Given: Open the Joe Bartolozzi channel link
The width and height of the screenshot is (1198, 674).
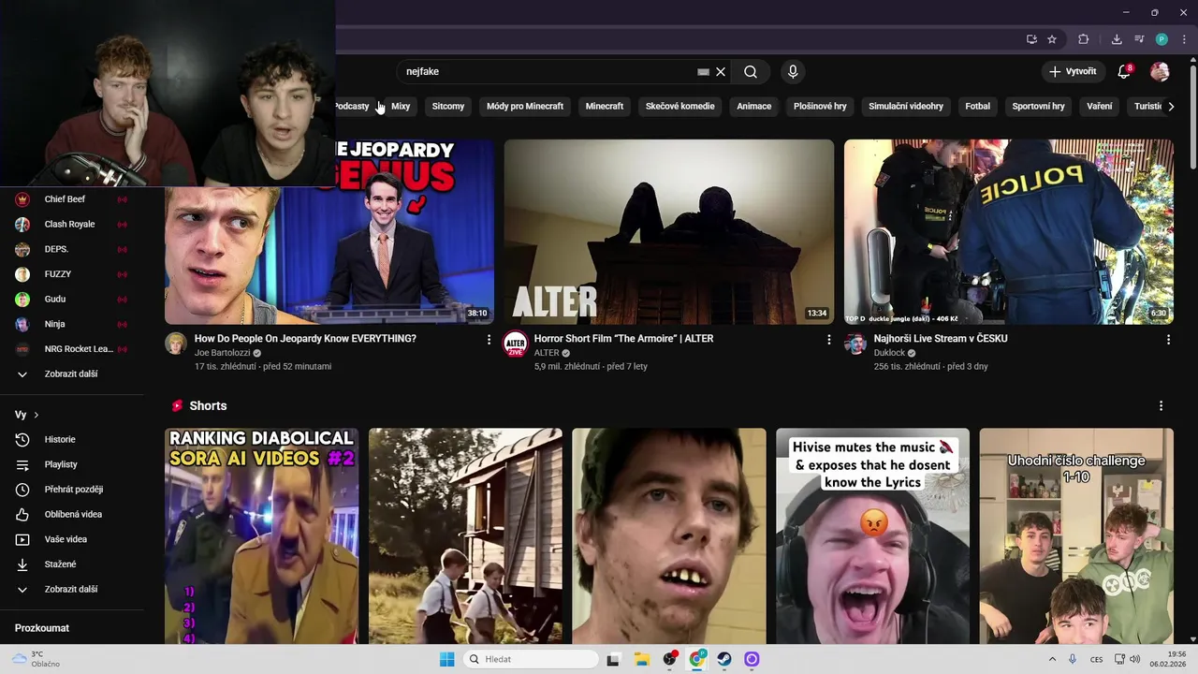Looking at the screenshot, I should click(x=223, y=353).
